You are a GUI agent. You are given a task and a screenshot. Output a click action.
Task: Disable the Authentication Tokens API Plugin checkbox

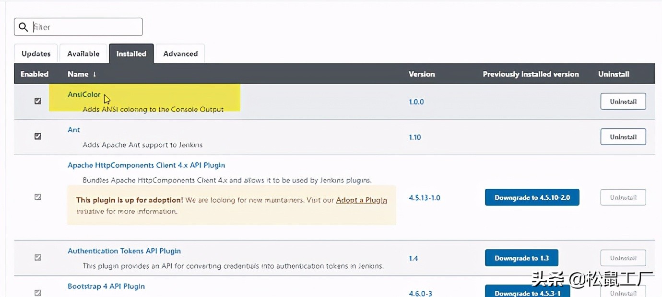click(37, 257)
